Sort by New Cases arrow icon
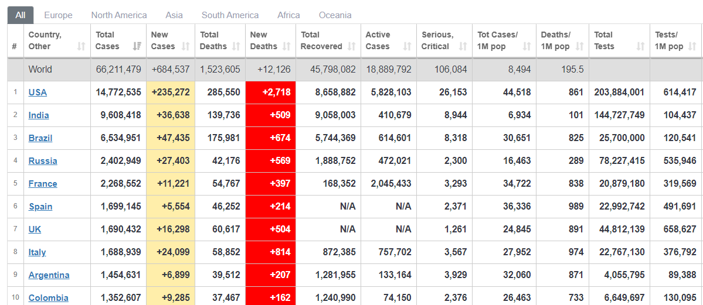The height and width of the screenshot is (305, 703). 185,46
